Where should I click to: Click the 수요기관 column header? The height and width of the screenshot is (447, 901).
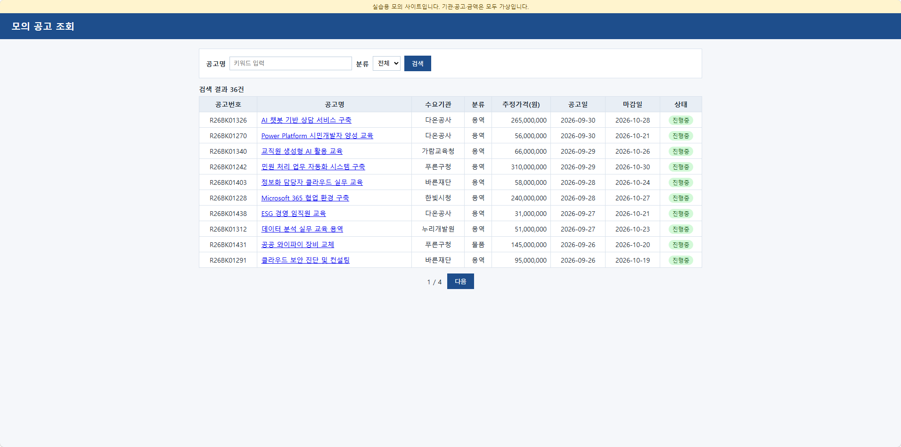(438, 104)
